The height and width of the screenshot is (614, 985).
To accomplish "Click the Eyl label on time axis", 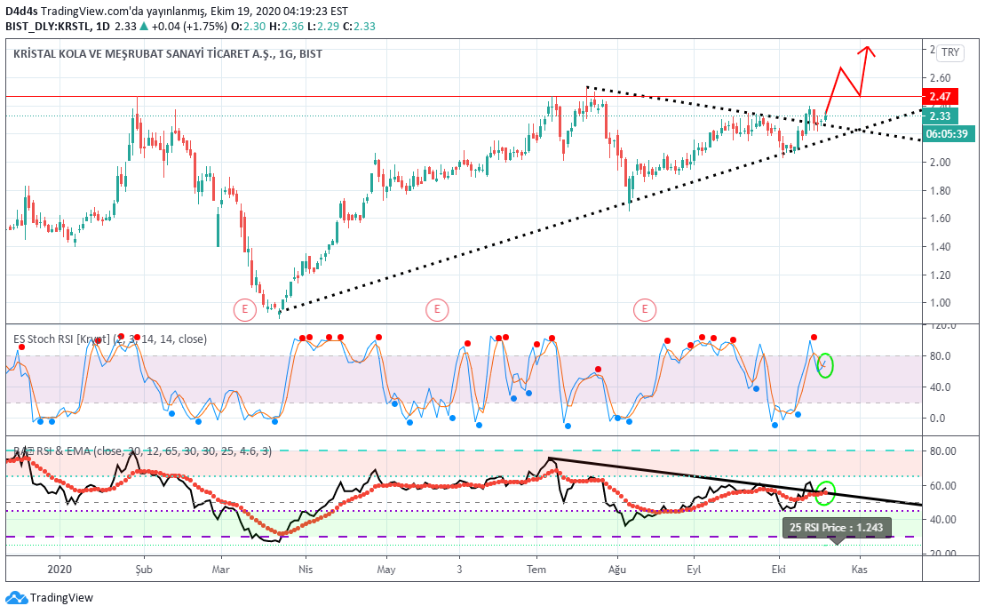I will pyautogui.click(x=694, y=570).
